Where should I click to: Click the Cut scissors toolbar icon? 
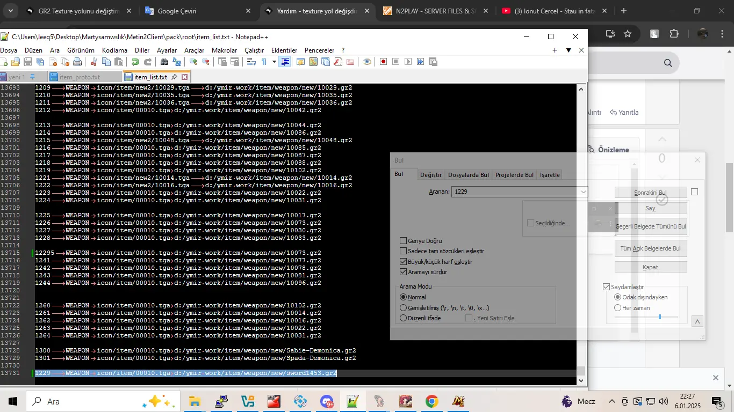(94, 62)
